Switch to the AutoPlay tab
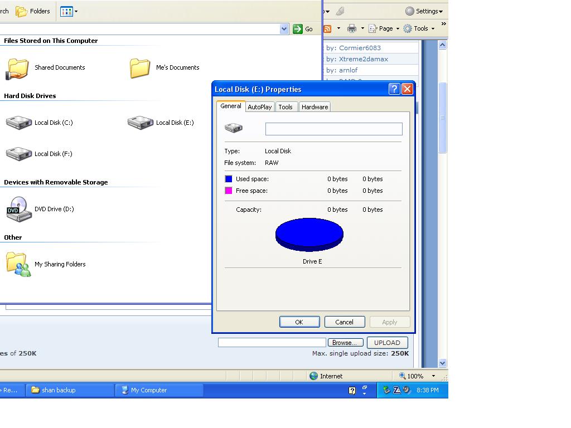 (260, 106)
